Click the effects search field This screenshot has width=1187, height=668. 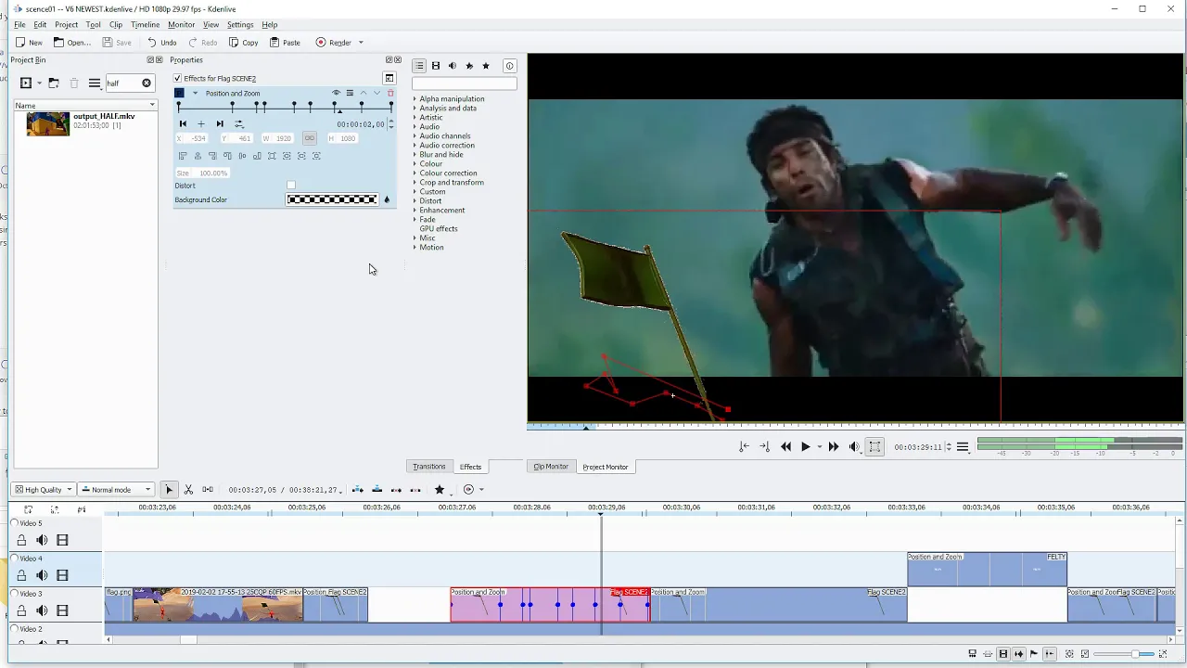[464, 83]
